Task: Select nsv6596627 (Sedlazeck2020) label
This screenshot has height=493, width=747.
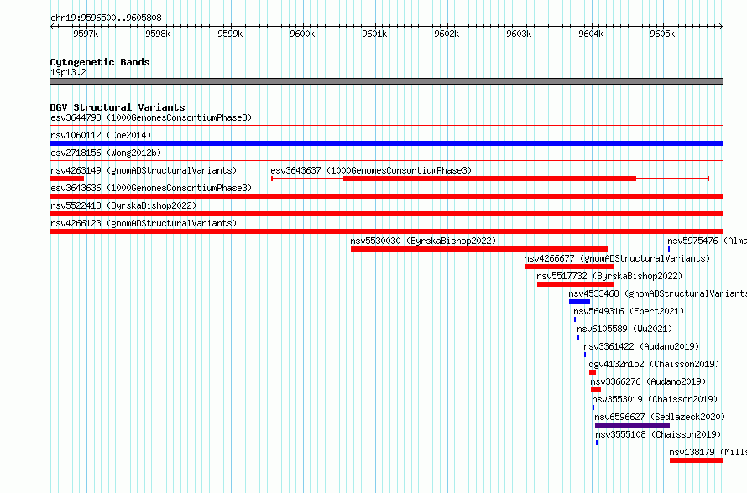Action: 660,417
